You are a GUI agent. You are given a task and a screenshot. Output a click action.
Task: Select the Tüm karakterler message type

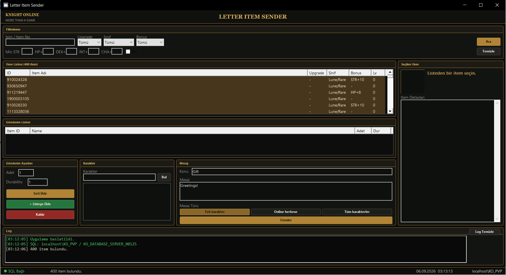point(357,212)
